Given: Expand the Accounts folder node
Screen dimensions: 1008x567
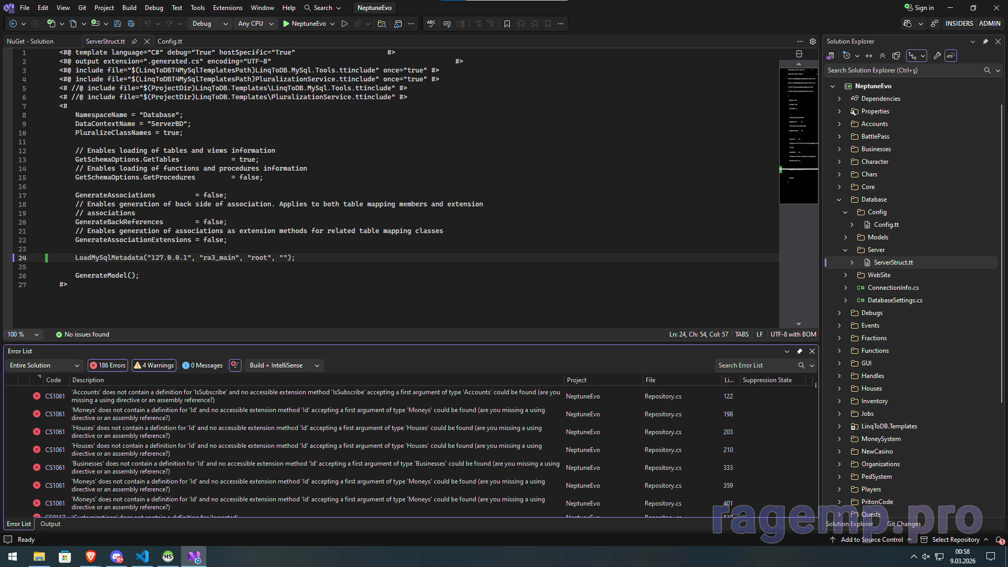Looking at the screenshot, I should tap(839, 124).
